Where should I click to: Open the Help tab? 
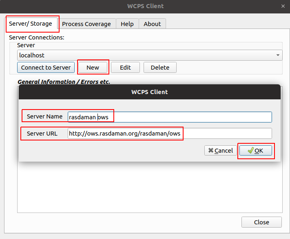[x=127, y=24]
